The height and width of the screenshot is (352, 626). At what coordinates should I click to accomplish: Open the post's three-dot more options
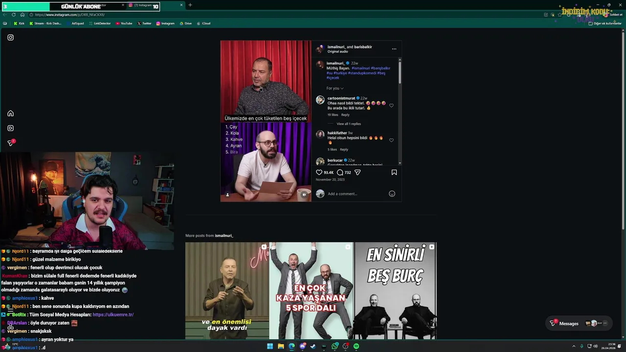394,49
